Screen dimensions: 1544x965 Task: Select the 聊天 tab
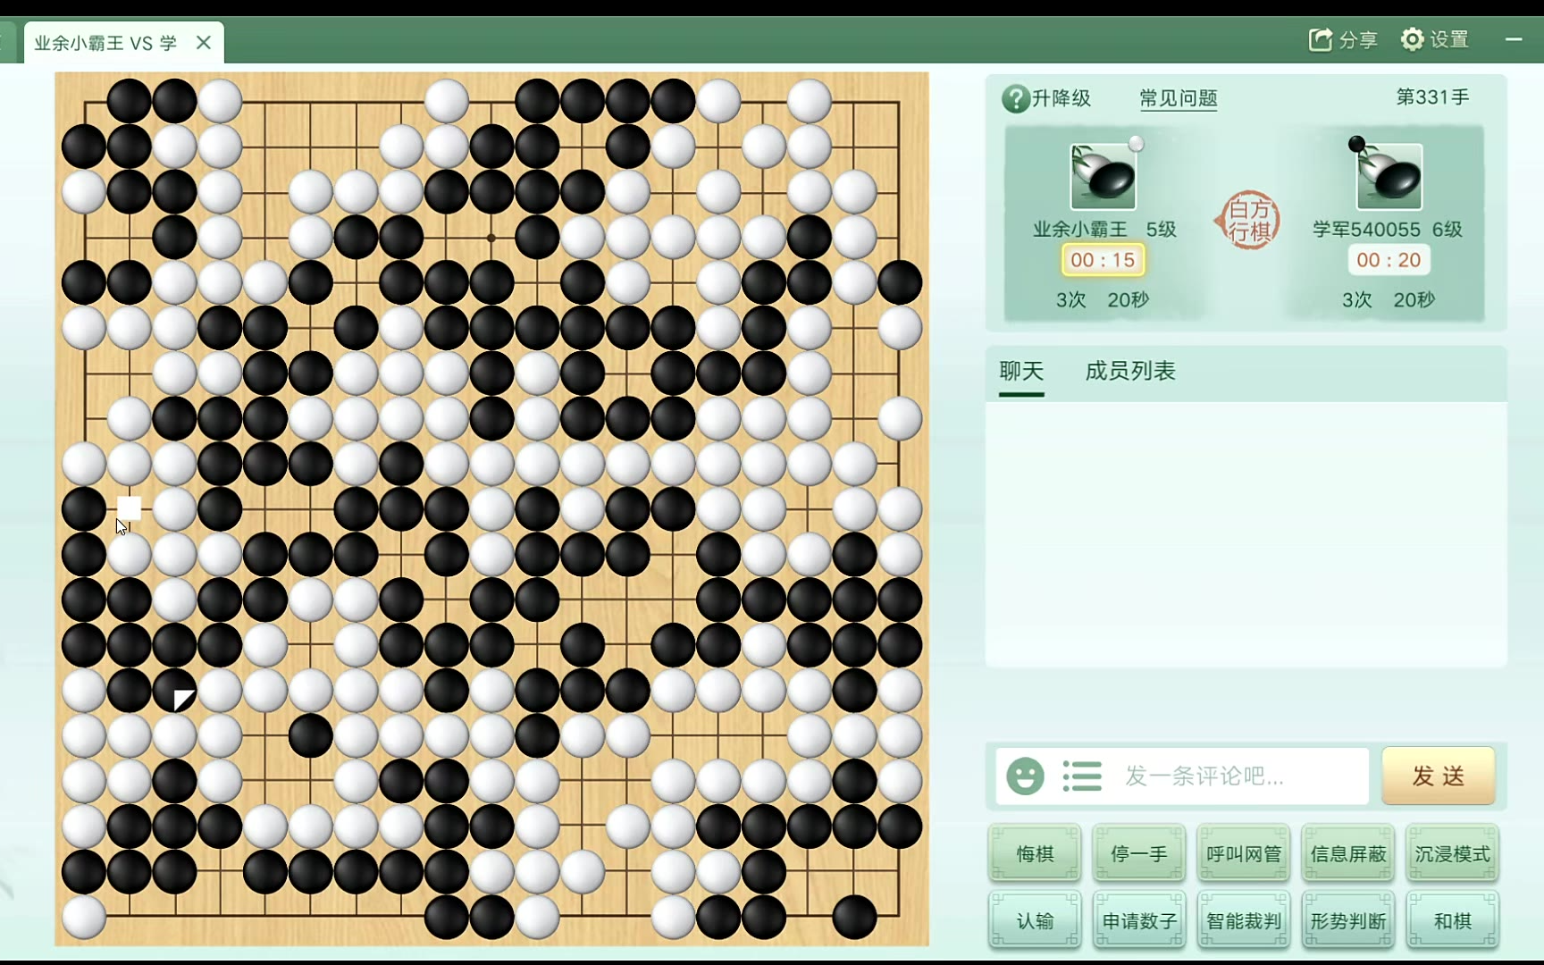[1021, 371]
